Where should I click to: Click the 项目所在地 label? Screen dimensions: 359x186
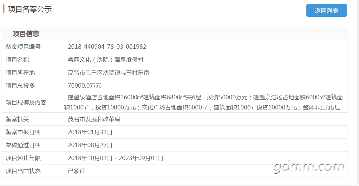20,73
